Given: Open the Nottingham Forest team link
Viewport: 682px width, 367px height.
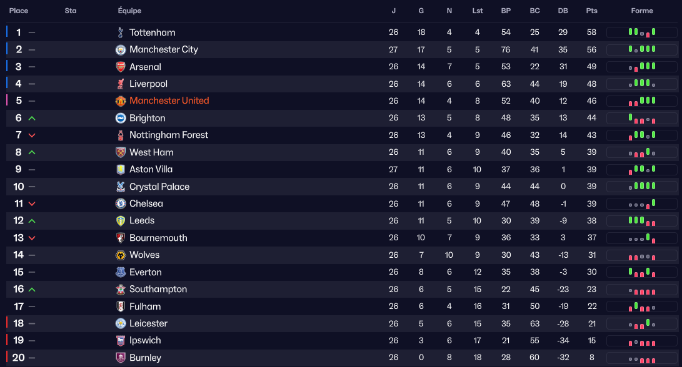Looking at the screenshot, I should point(169,135).
